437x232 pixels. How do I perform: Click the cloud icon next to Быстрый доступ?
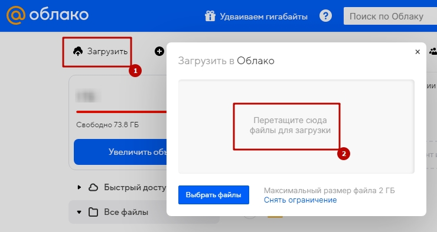pyautogui.click(x=93, y=188)
